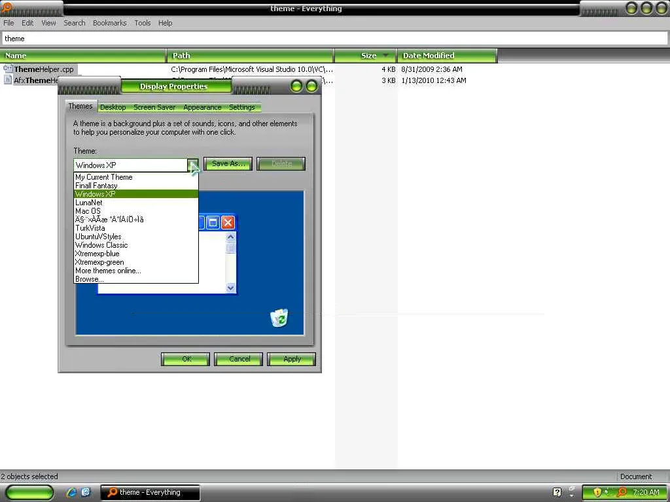Choose Browse... option in theme list
This screenshot has height=502, width=670.
tap(136, 279)
